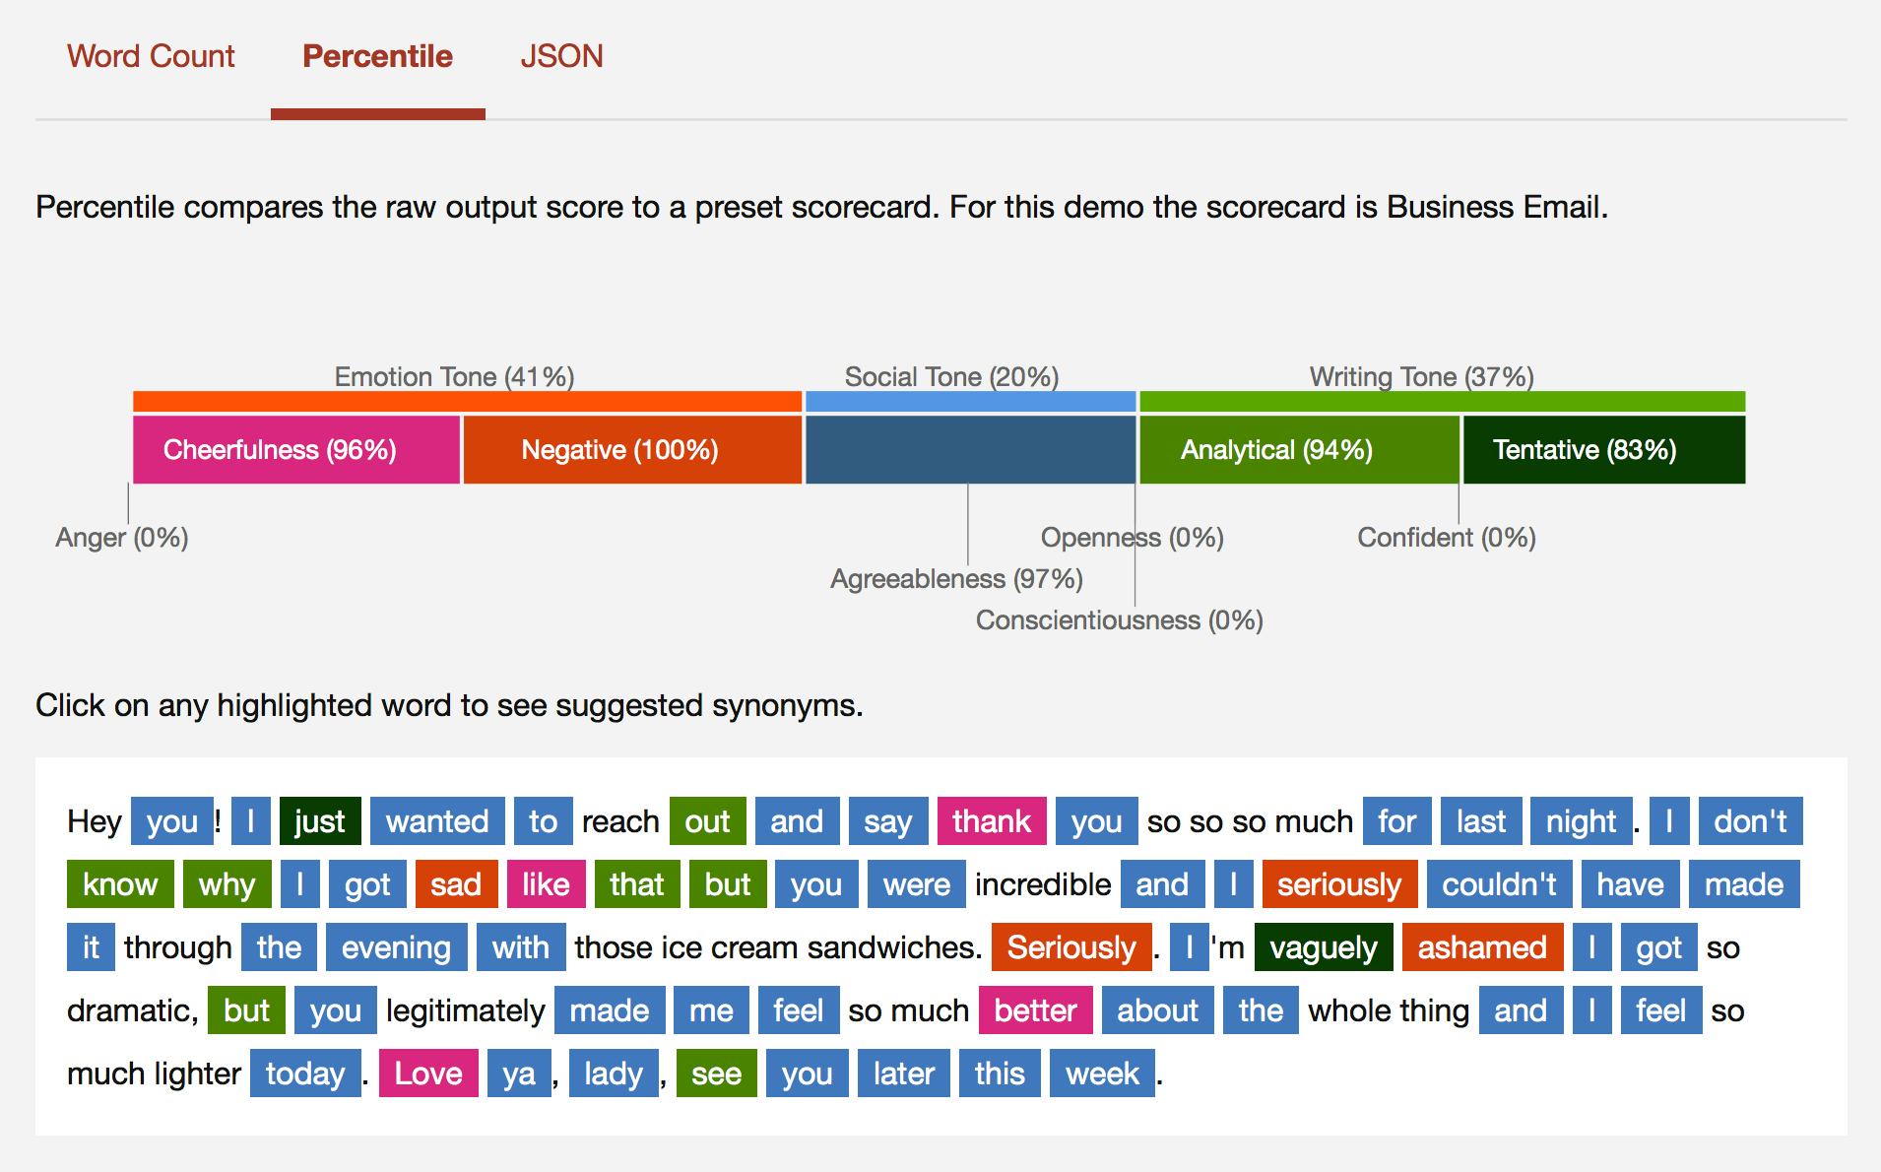
Task: Select the Negative (100%) bar segment
Action: (x=631, y=450)
